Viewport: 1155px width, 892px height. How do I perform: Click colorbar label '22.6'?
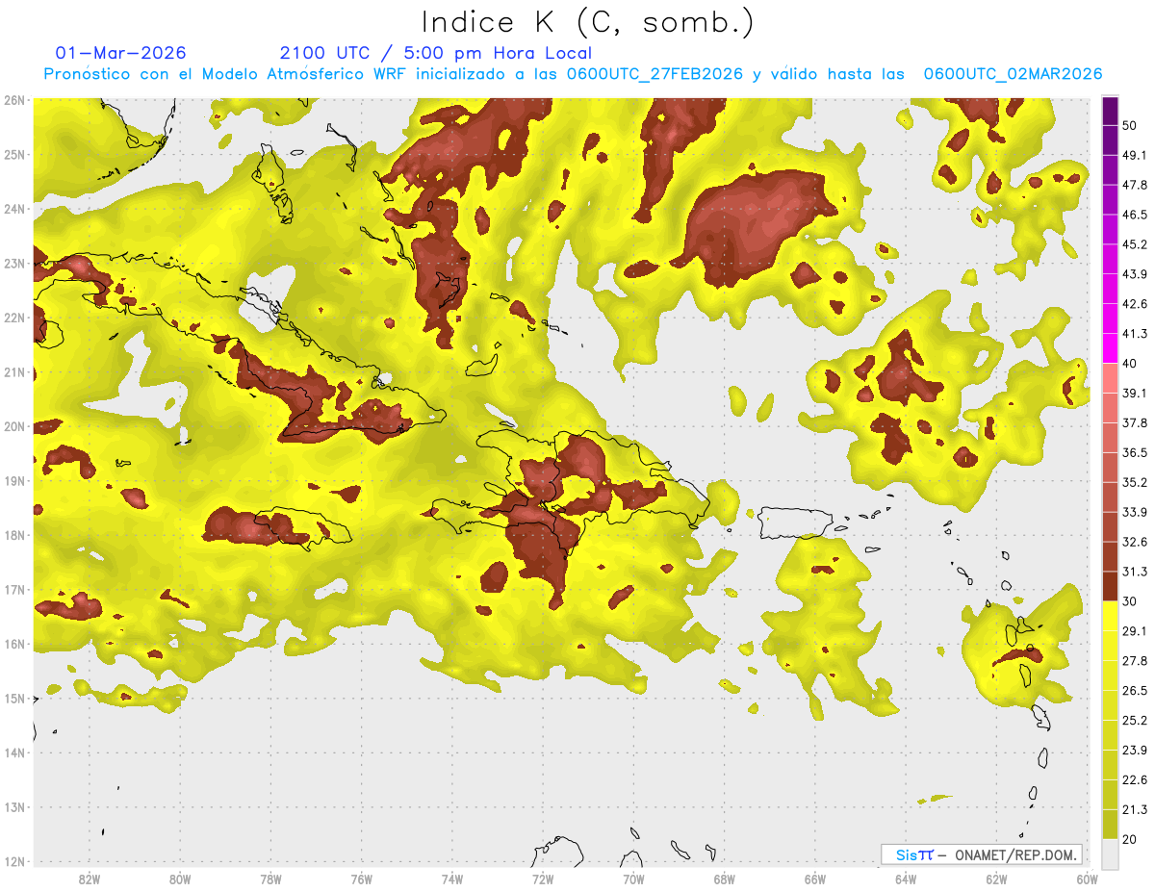(1135, 779)
